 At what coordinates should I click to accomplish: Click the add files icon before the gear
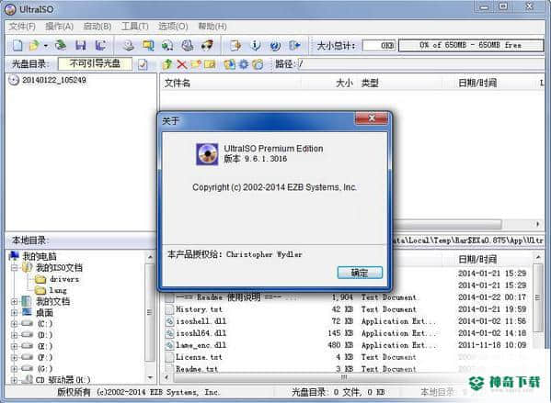click(229, 64)
